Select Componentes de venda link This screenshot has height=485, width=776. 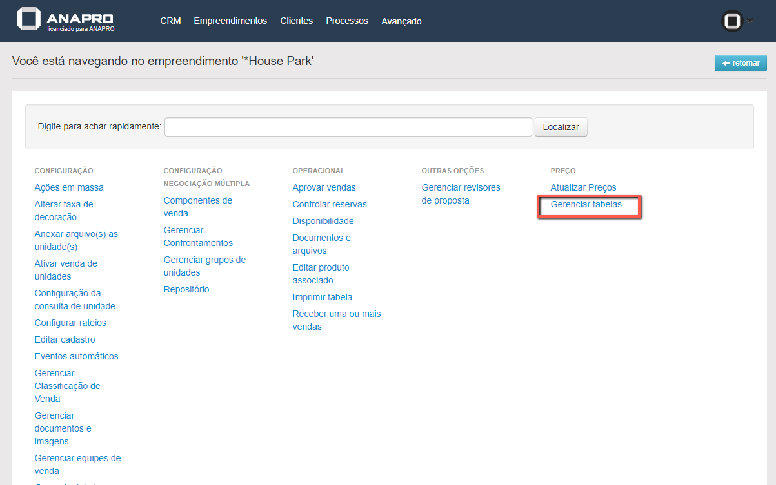pos(197,207)
